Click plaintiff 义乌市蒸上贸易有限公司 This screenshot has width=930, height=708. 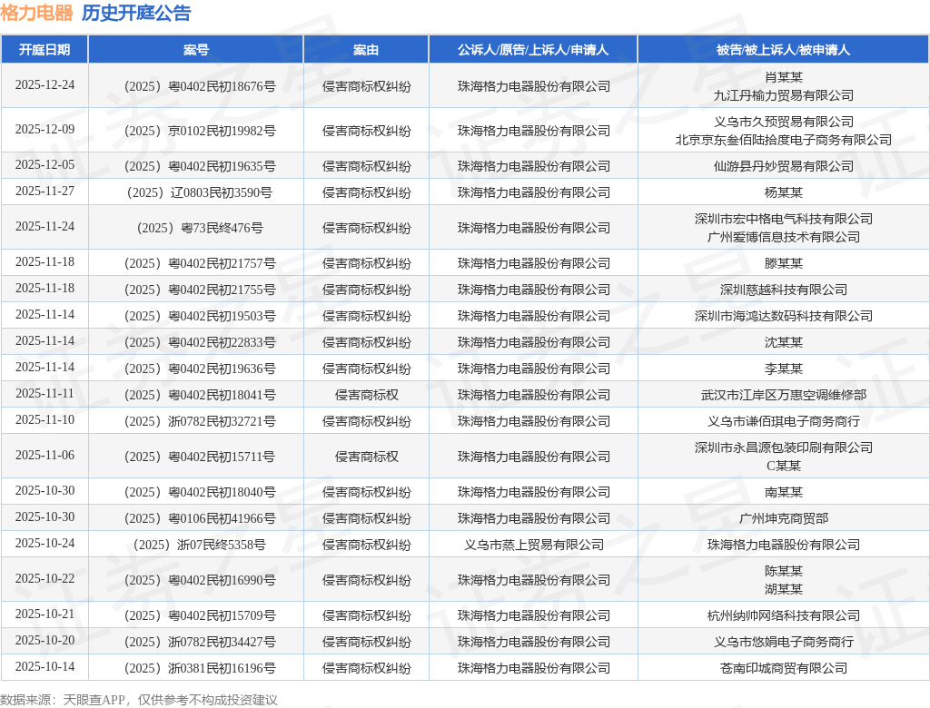coord(533,545)
